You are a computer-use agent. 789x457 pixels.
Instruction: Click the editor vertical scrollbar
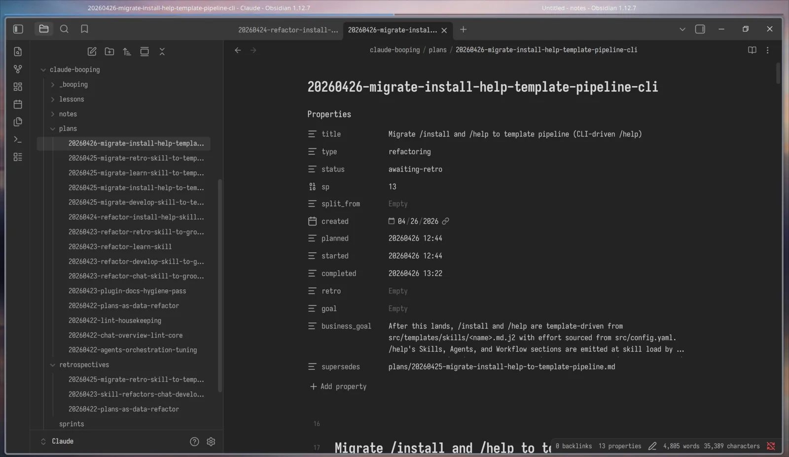778,73
